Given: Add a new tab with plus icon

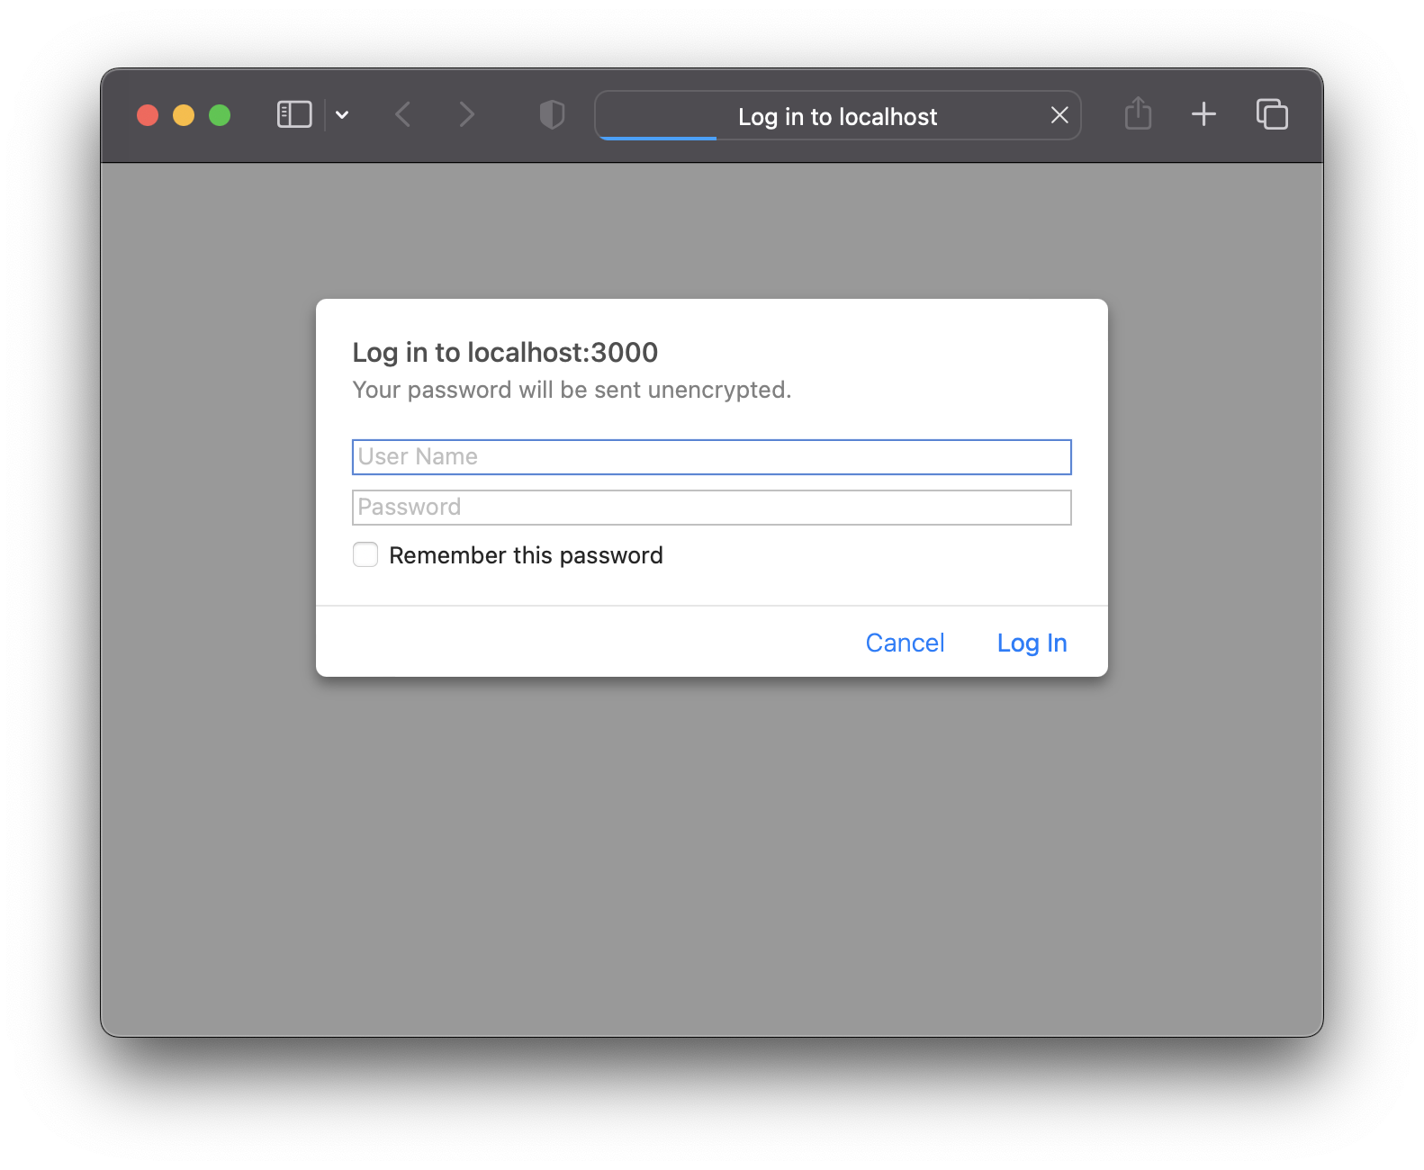Looking at the screenshot, I should (1203, 114).
